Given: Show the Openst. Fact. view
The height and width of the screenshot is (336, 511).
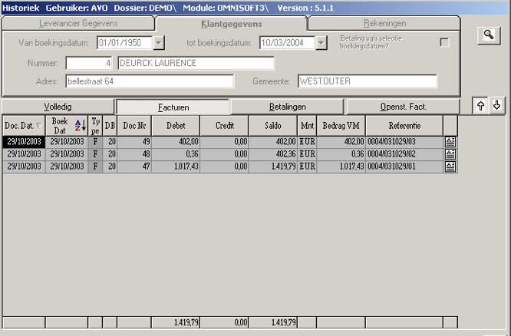Looking at the screenshot, I should tap(403, 107).
